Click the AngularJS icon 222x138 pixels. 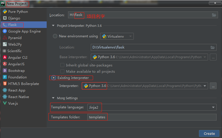5,64
